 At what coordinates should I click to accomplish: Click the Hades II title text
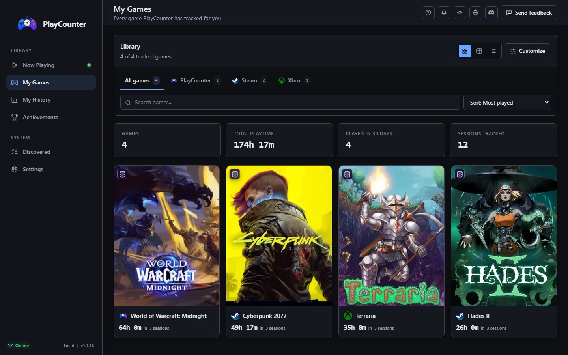[478, 316]
